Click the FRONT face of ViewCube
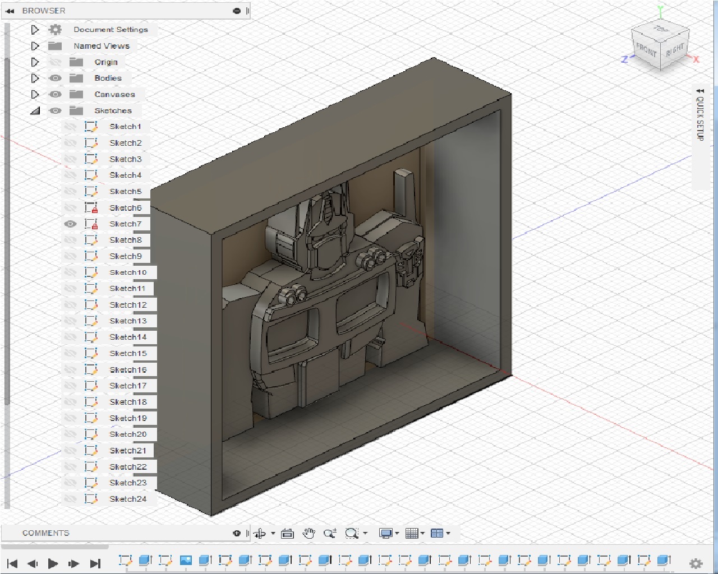Image resolution: width=718 pixels, height=574 pixels. click(646, 50)
